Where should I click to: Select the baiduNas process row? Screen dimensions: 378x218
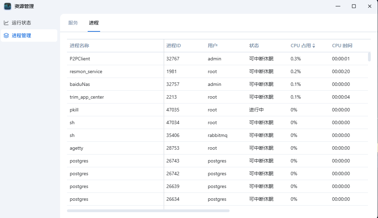coord(217,84)
